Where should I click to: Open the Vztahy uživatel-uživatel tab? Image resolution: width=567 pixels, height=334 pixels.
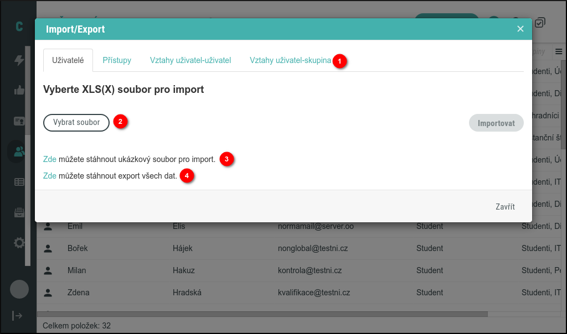[x=190, y=60]
